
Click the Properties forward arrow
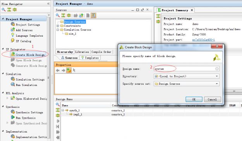coord(63,70)
